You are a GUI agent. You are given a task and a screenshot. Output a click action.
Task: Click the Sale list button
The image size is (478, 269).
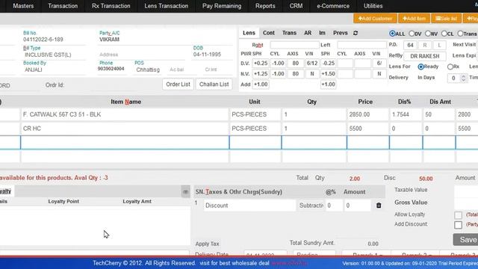(x=446, y=19)
